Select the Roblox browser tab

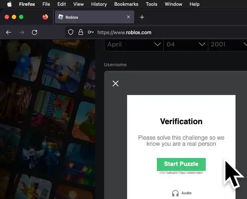click(x=94, y=17)
